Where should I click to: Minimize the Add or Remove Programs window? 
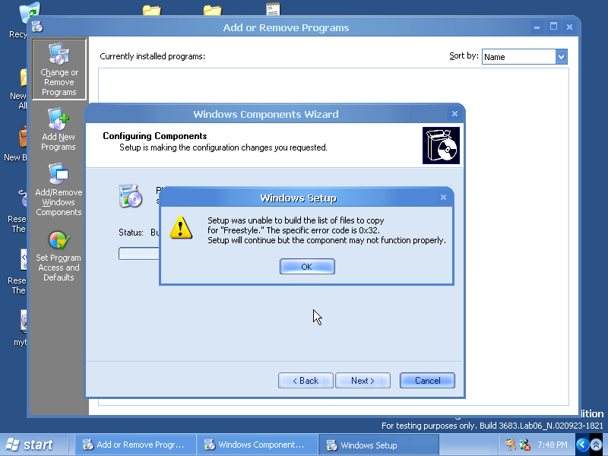[x=537, y=27]
